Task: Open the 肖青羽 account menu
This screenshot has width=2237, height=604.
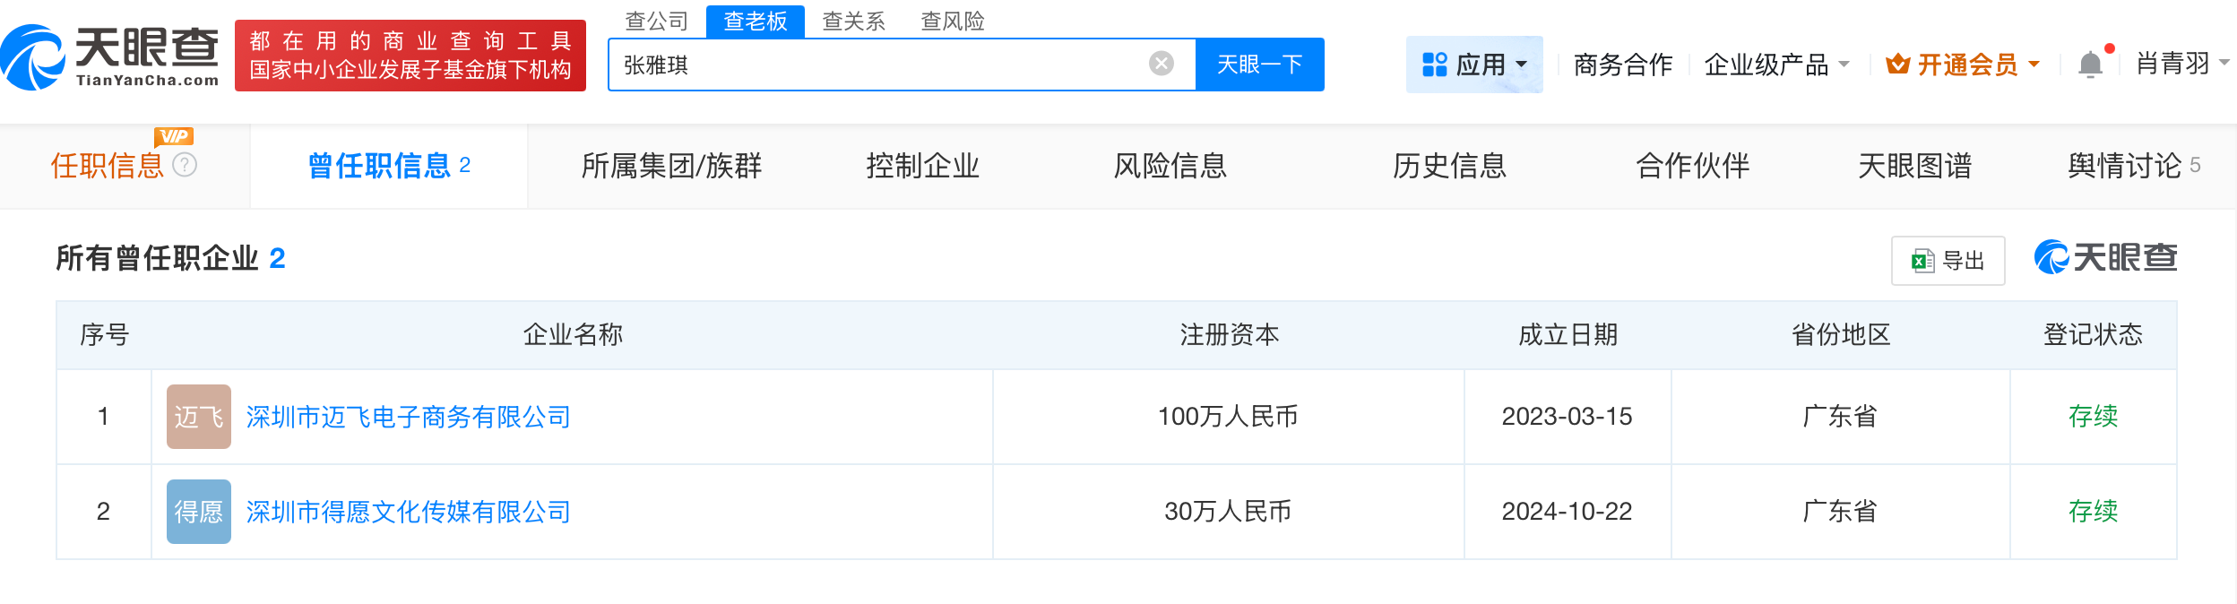Action: [x=2183, y=64]
